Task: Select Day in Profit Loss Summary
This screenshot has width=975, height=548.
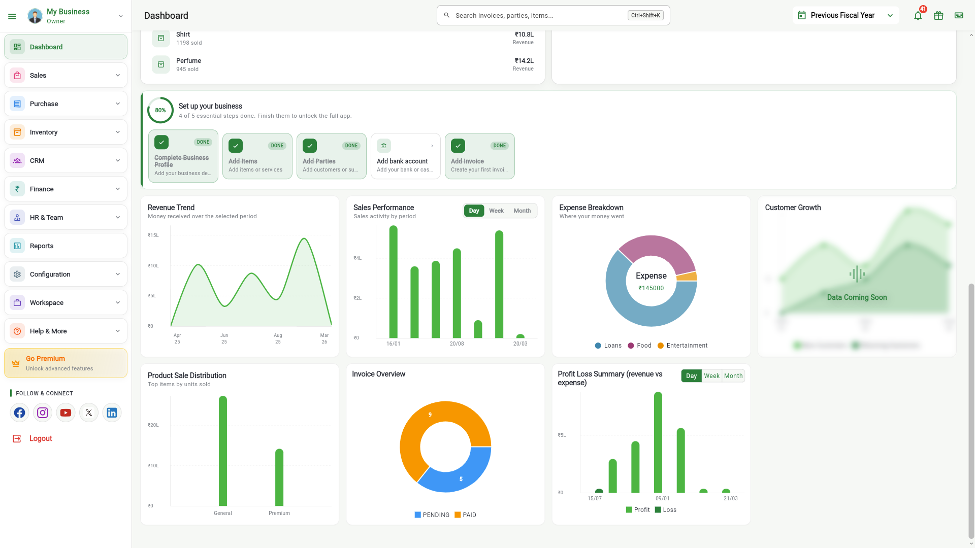Action: [x=691, y=376]
